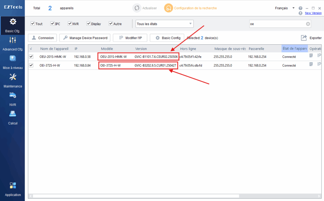Click the horizontal scrollbar at bottom

point(136,196)
